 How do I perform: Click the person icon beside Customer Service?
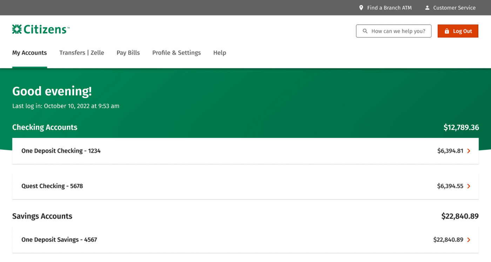pyautogui.click(x=427, y=7)
